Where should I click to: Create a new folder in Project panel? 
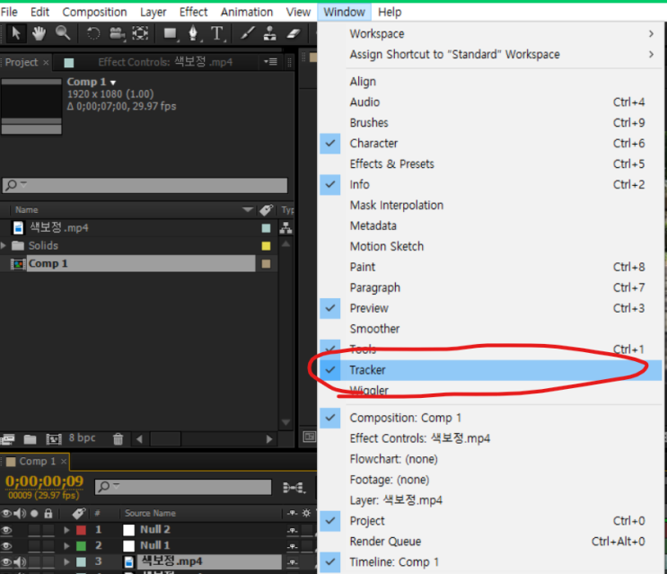click(x=30, y=438)
